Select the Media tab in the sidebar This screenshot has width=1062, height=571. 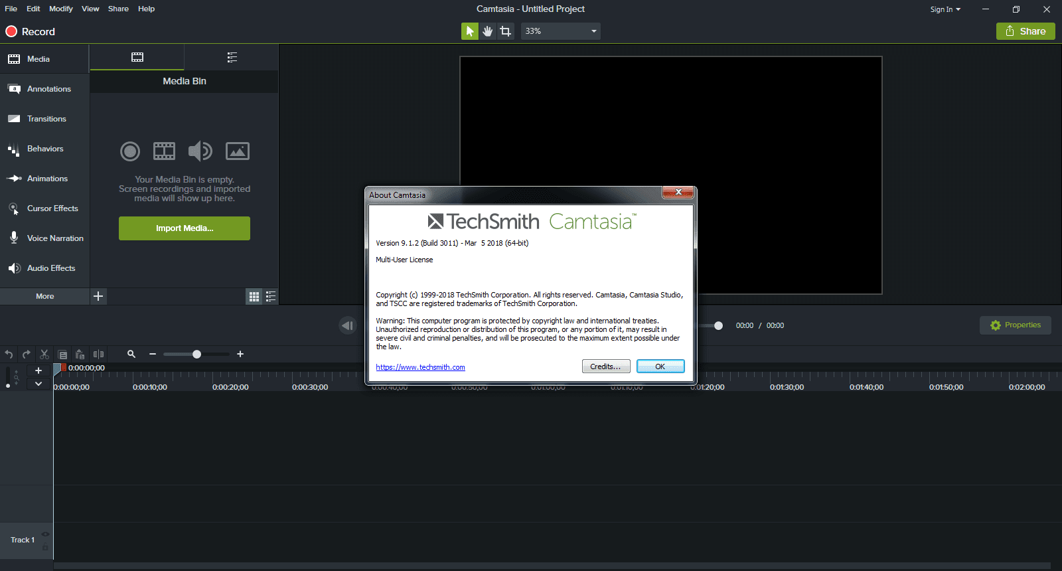44,59
